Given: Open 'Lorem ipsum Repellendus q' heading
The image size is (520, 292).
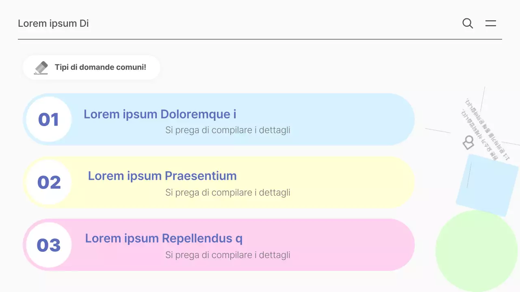Looking at the screenshot, I should pyautogui.click(x=164, y=238).
